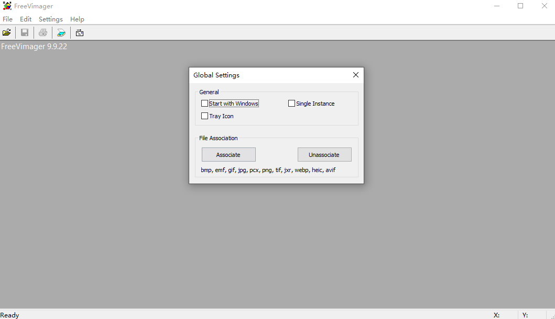Image resolution: width=555 pixels, height=319 pixels.
Task: Maximize the FreeVimager window
Action: (520, 6)
